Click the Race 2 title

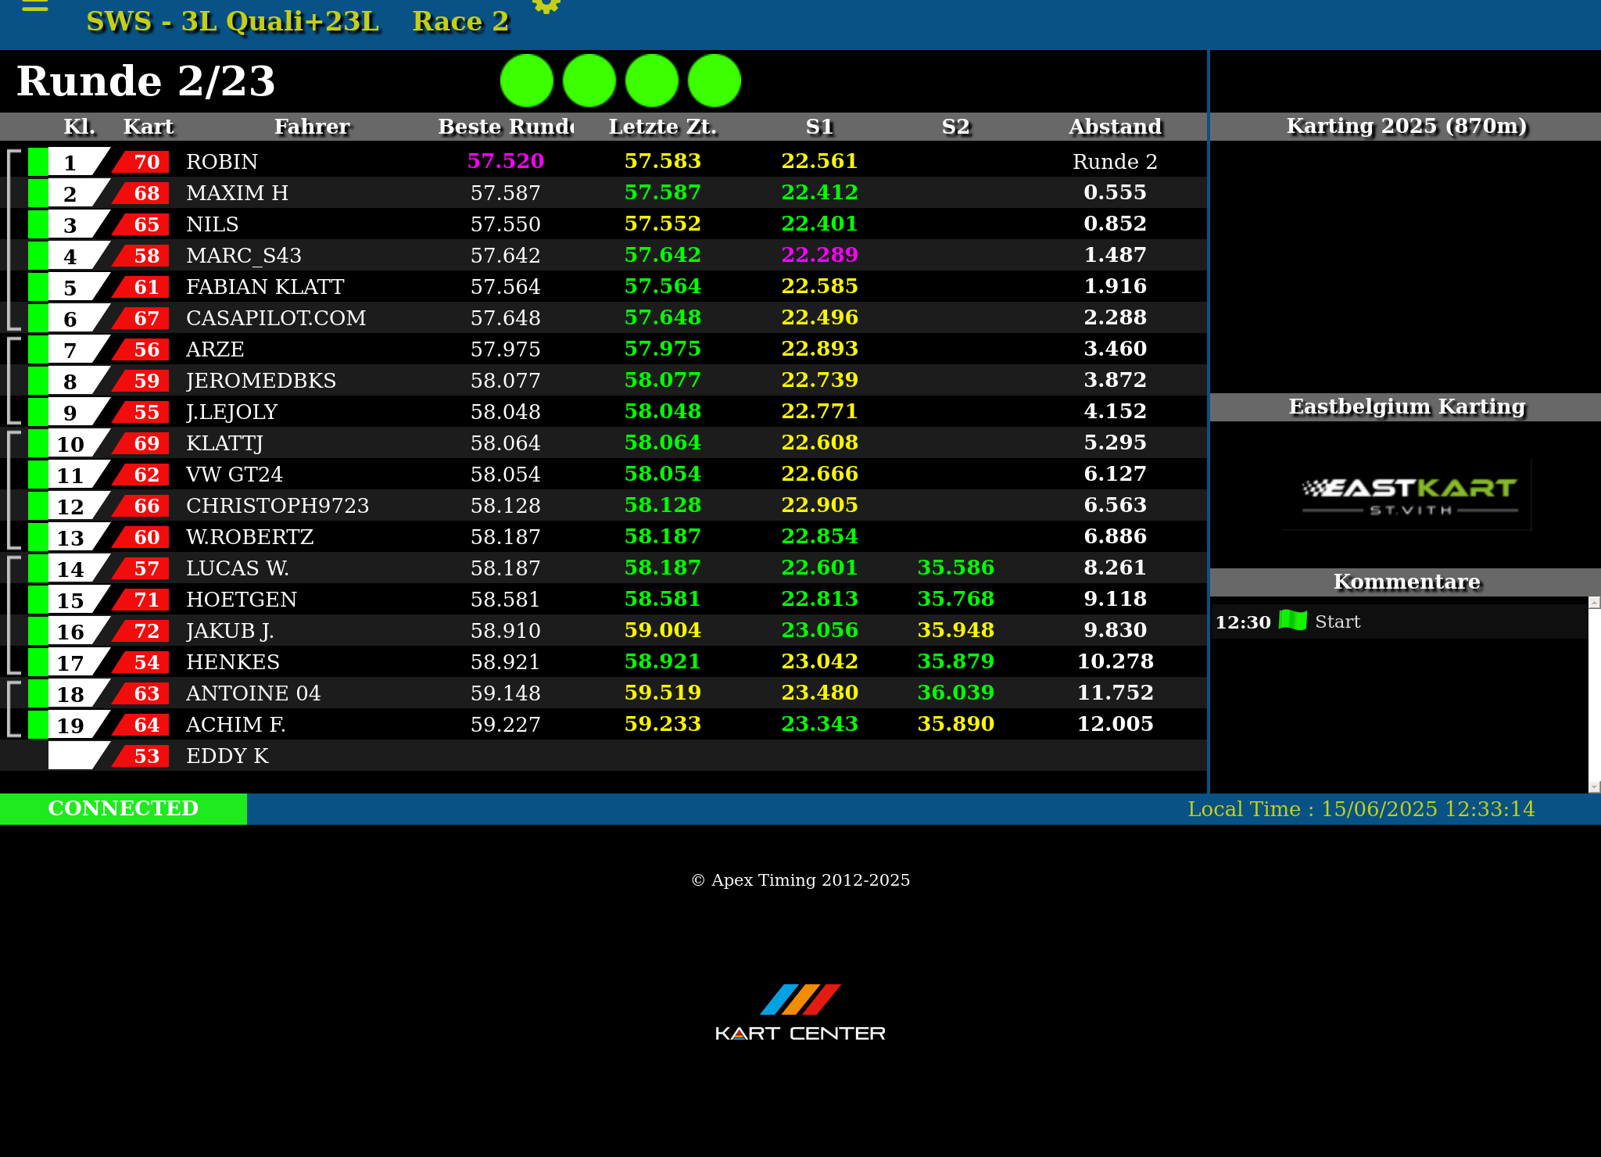(460, 21)
